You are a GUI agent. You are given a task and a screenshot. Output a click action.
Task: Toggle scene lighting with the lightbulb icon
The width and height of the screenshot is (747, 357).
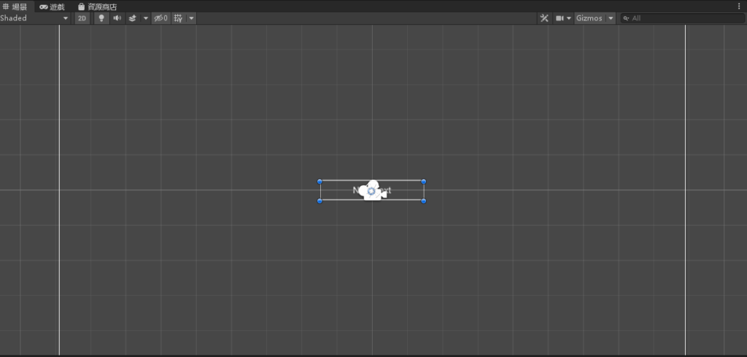click(x=101, y=18)
